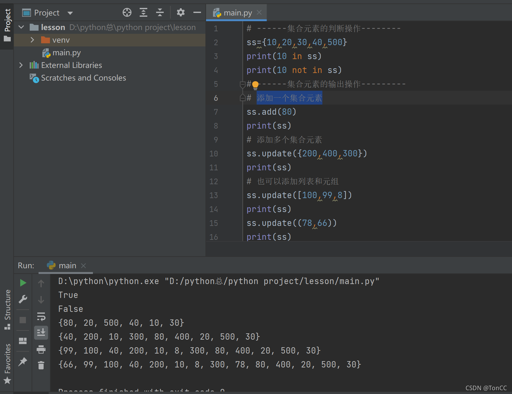
Task: Stop the running process
Action: (23, 320)
